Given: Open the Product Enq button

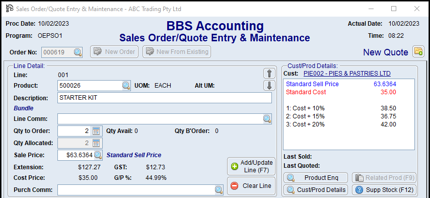Looking at the screenshot, I should [x=316, y=178].
